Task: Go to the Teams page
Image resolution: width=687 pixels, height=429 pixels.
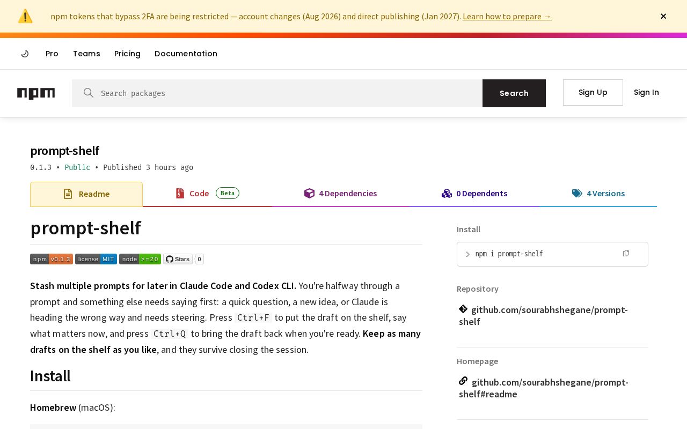Action: click(86, 54)
